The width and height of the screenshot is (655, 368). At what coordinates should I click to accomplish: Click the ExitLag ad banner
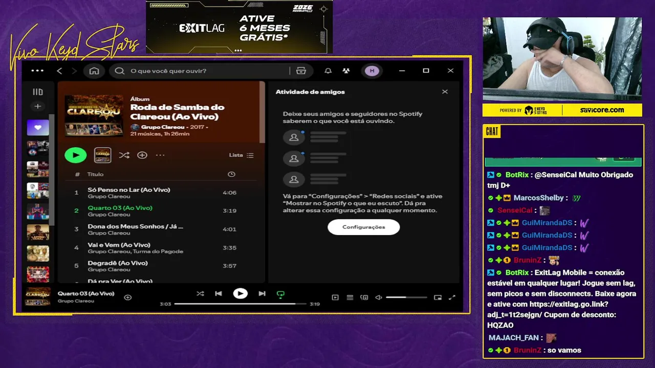[x=239, y=27]
